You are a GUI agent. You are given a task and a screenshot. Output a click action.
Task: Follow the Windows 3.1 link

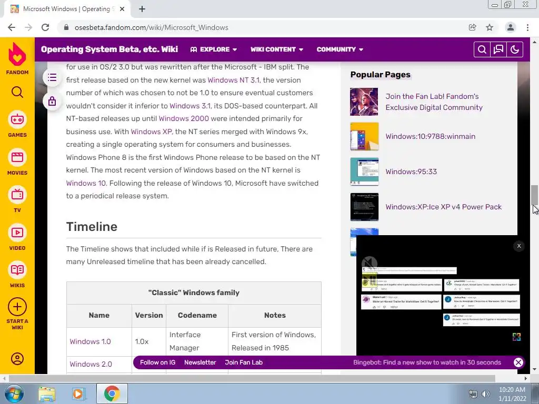point(190,106)
